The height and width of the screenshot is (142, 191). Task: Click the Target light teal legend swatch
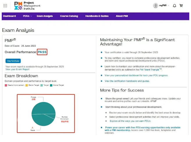[42, 85]
